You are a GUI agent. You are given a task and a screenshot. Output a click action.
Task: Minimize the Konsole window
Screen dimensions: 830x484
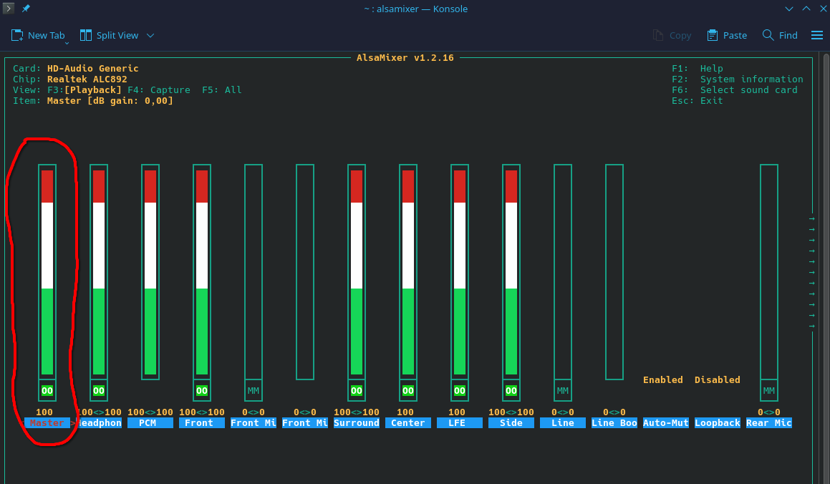(789, 9)
